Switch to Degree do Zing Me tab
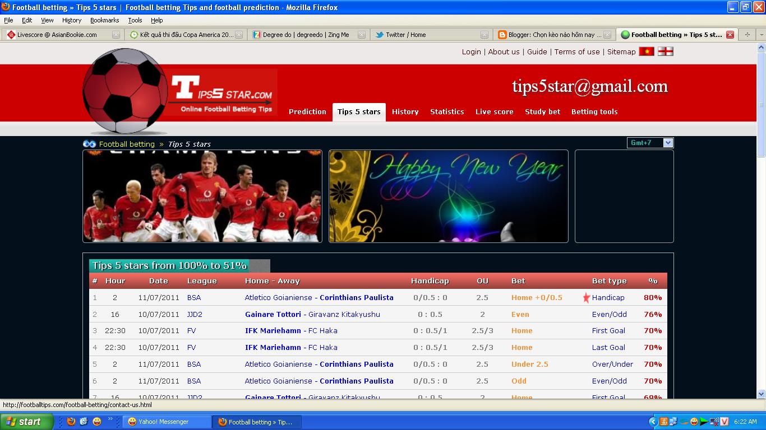The height and width of the screenshot is (430, 766). 308,35
